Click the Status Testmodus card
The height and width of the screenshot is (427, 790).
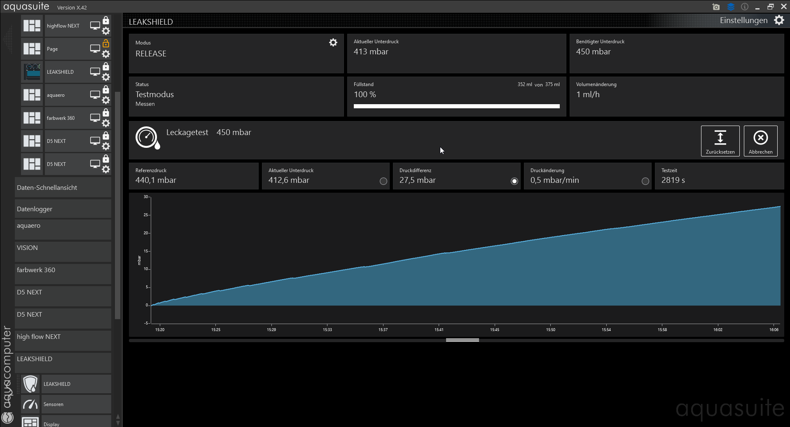pyautogui.click(x=236, y=96)
